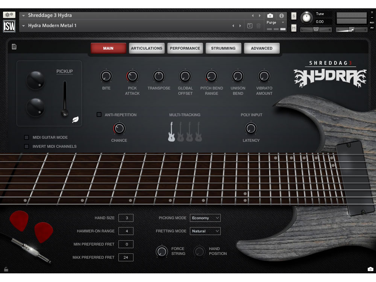Mute the instrument with M button
The image size is (376, 282).
coord(294,28)
